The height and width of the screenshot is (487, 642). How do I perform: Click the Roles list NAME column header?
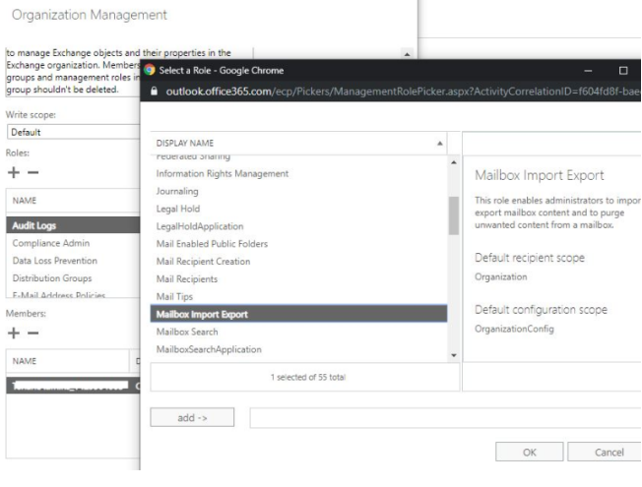pyautogui.click(x=73, y=201)
